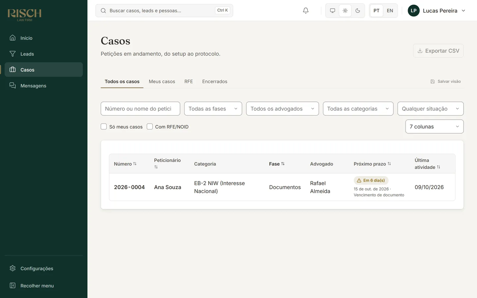The width and height of the screenshot is (477, 298).
Task: Select light theme sun icon
Action: click(345, 11)
